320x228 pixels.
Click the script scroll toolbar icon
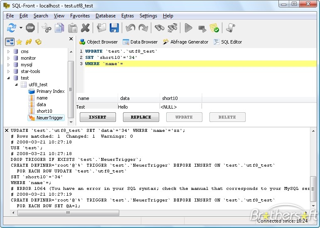coord(231,28)
